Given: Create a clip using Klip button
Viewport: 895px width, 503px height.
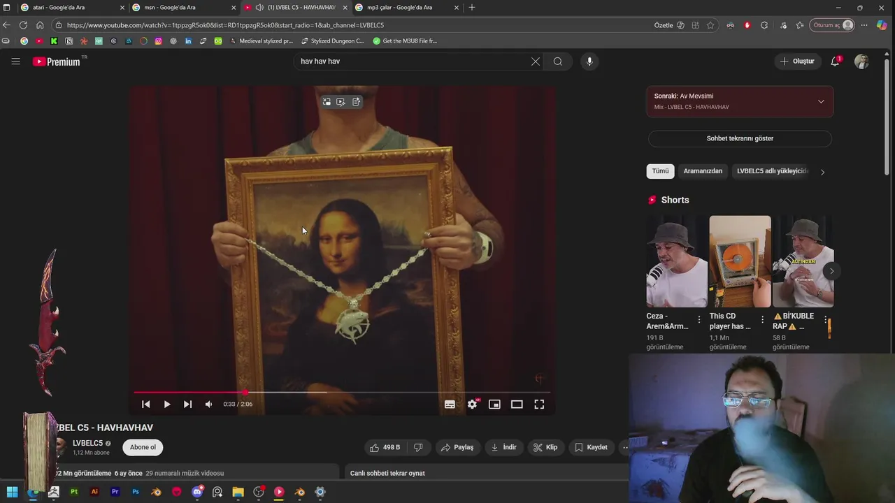Looking at the screenshot, I should 545,447.
